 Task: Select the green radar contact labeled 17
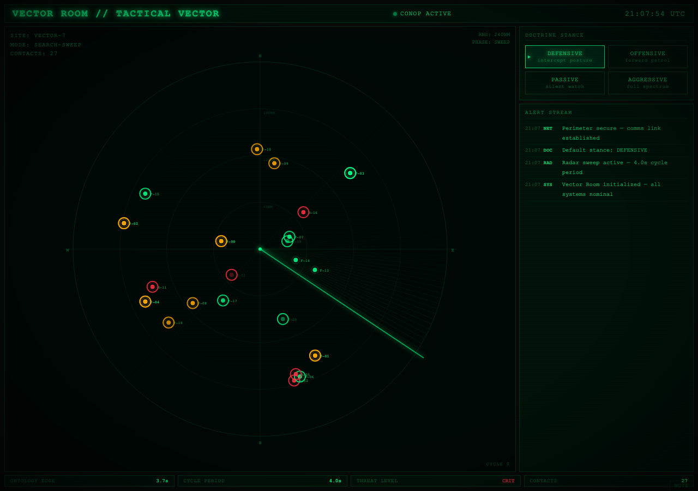(223, 301)
